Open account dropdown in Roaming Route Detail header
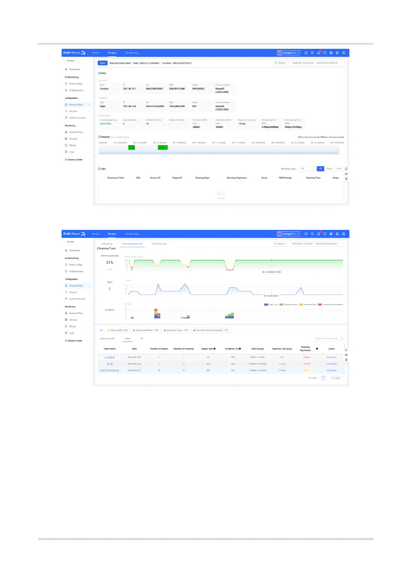 coord(289,53)
